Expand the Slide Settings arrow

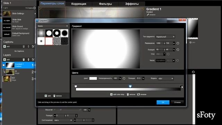coord(35,14)
